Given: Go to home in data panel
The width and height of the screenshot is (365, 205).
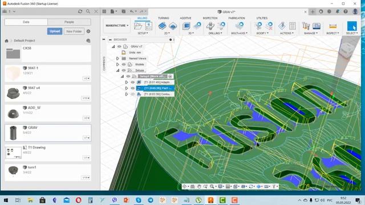Looking at the screenshot, I should pos(6,40).
